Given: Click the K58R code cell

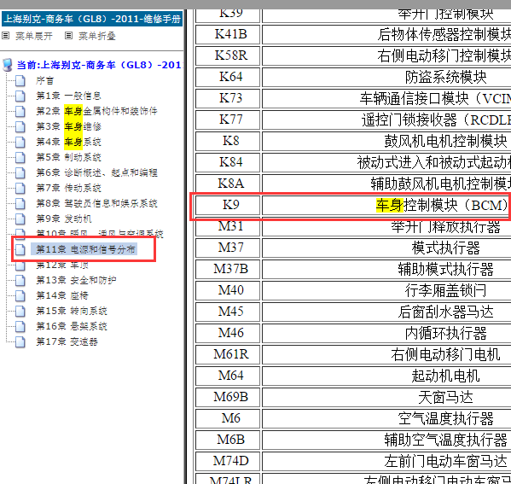Looking at the screenshot, I should point(228,55).
